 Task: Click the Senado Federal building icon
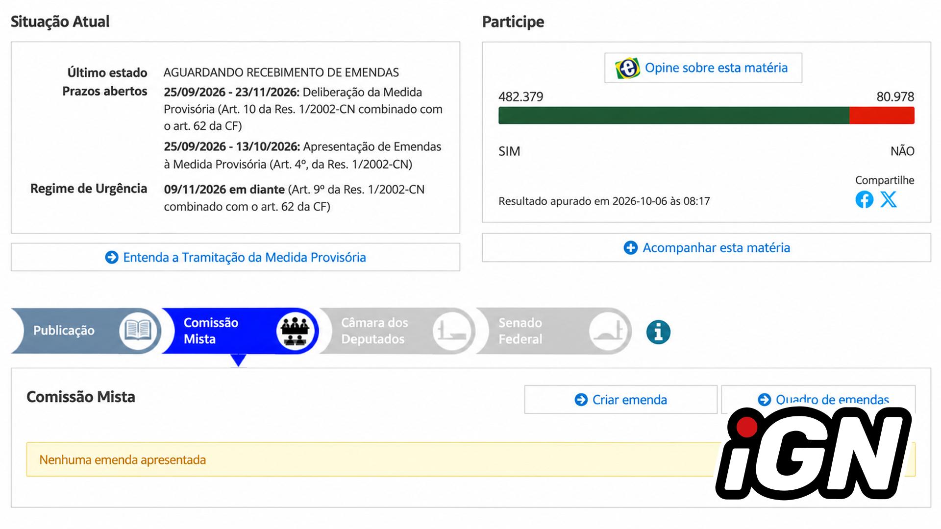(608, 331)
